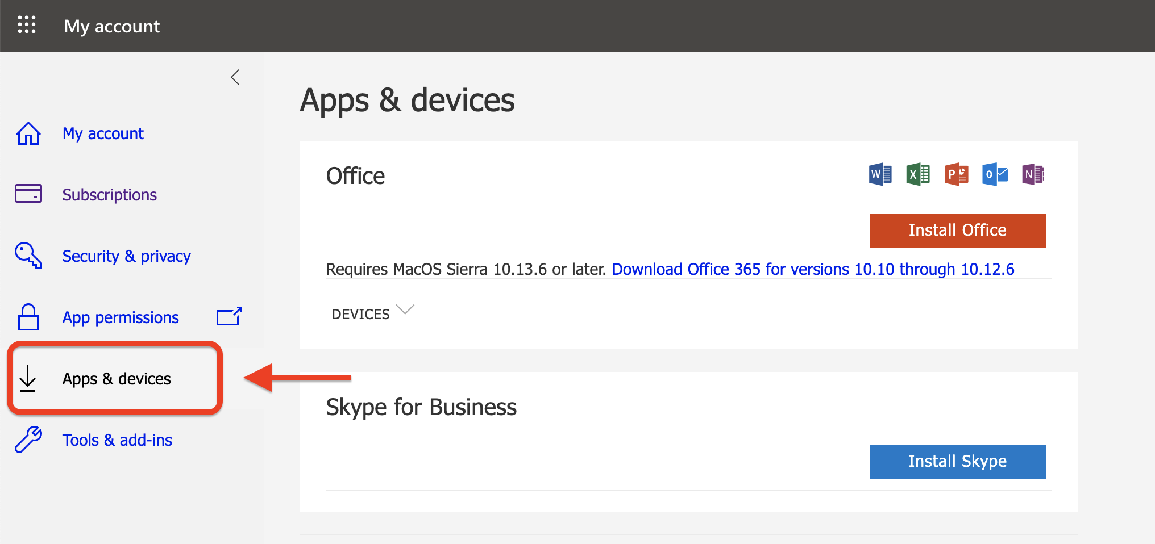Click the Tools & add-ins wrench icon
The image size is (1155, 544).
coord(28,440)
